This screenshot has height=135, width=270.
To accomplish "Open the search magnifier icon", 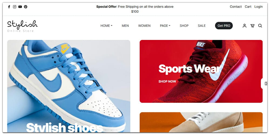I will pos(260,26).
